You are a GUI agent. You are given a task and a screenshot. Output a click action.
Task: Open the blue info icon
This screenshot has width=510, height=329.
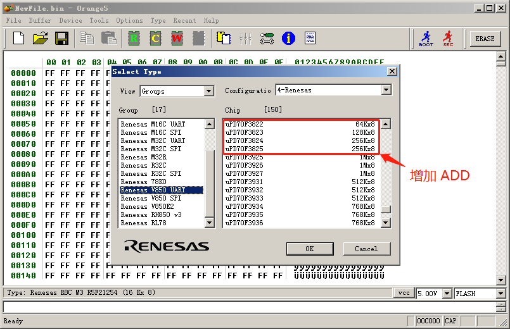[x=288, y=39]
